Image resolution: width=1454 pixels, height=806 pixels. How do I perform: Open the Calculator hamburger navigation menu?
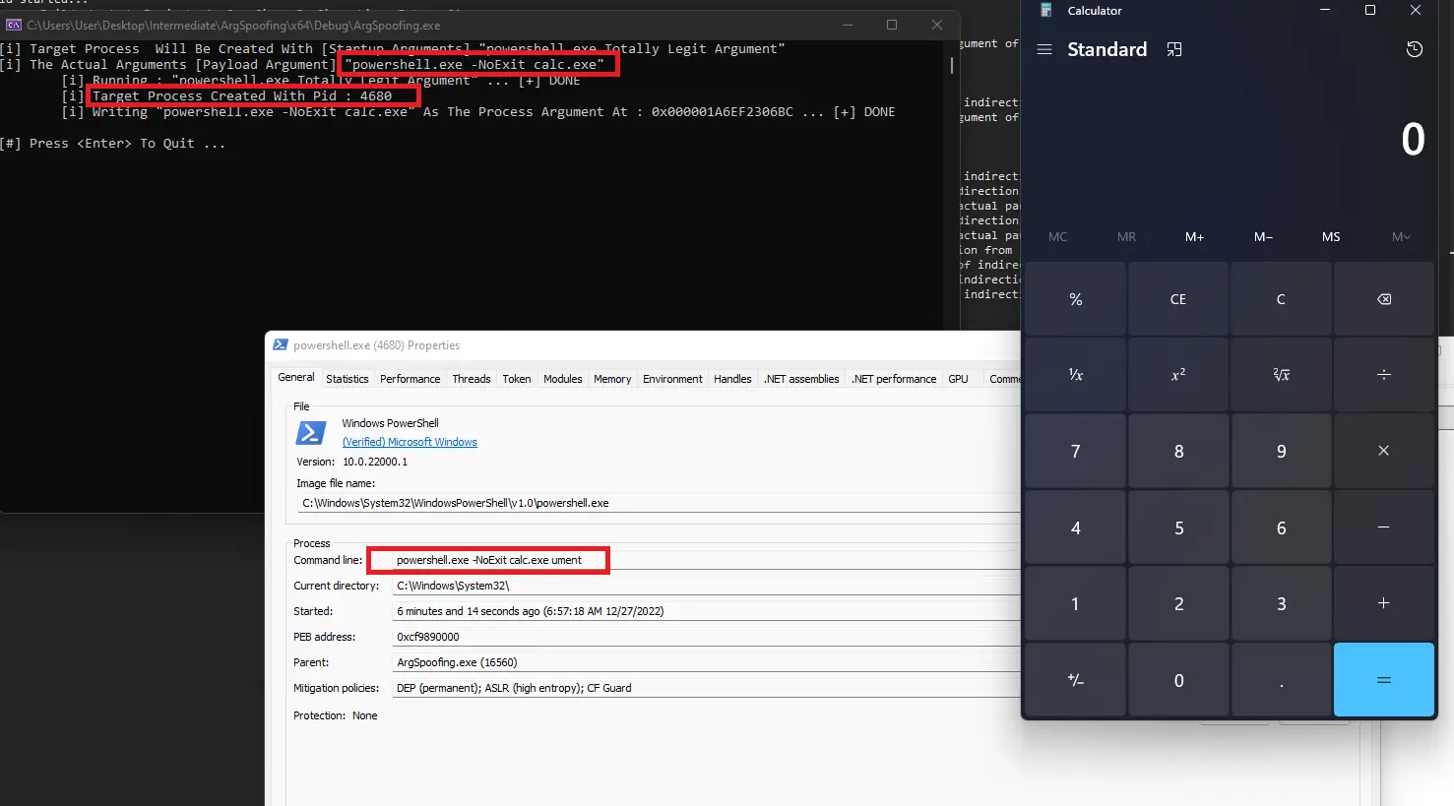pyautogui.click(x=1044, y=49)
